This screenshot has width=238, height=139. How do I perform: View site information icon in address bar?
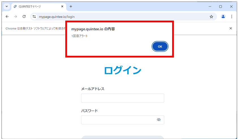point(34,17)
